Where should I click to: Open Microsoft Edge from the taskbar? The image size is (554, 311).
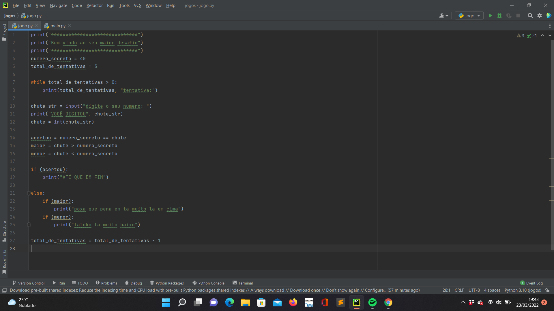point(229,302)
